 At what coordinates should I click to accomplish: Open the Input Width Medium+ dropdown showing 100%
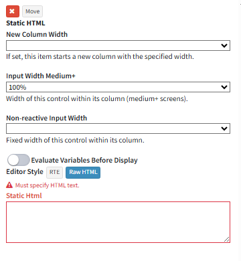118,87
